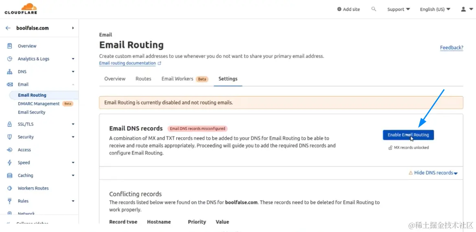Viewport: 476px width, 232px height.
Task: Collapse the Email submenu arrow
Action: [x=73, y=85]
